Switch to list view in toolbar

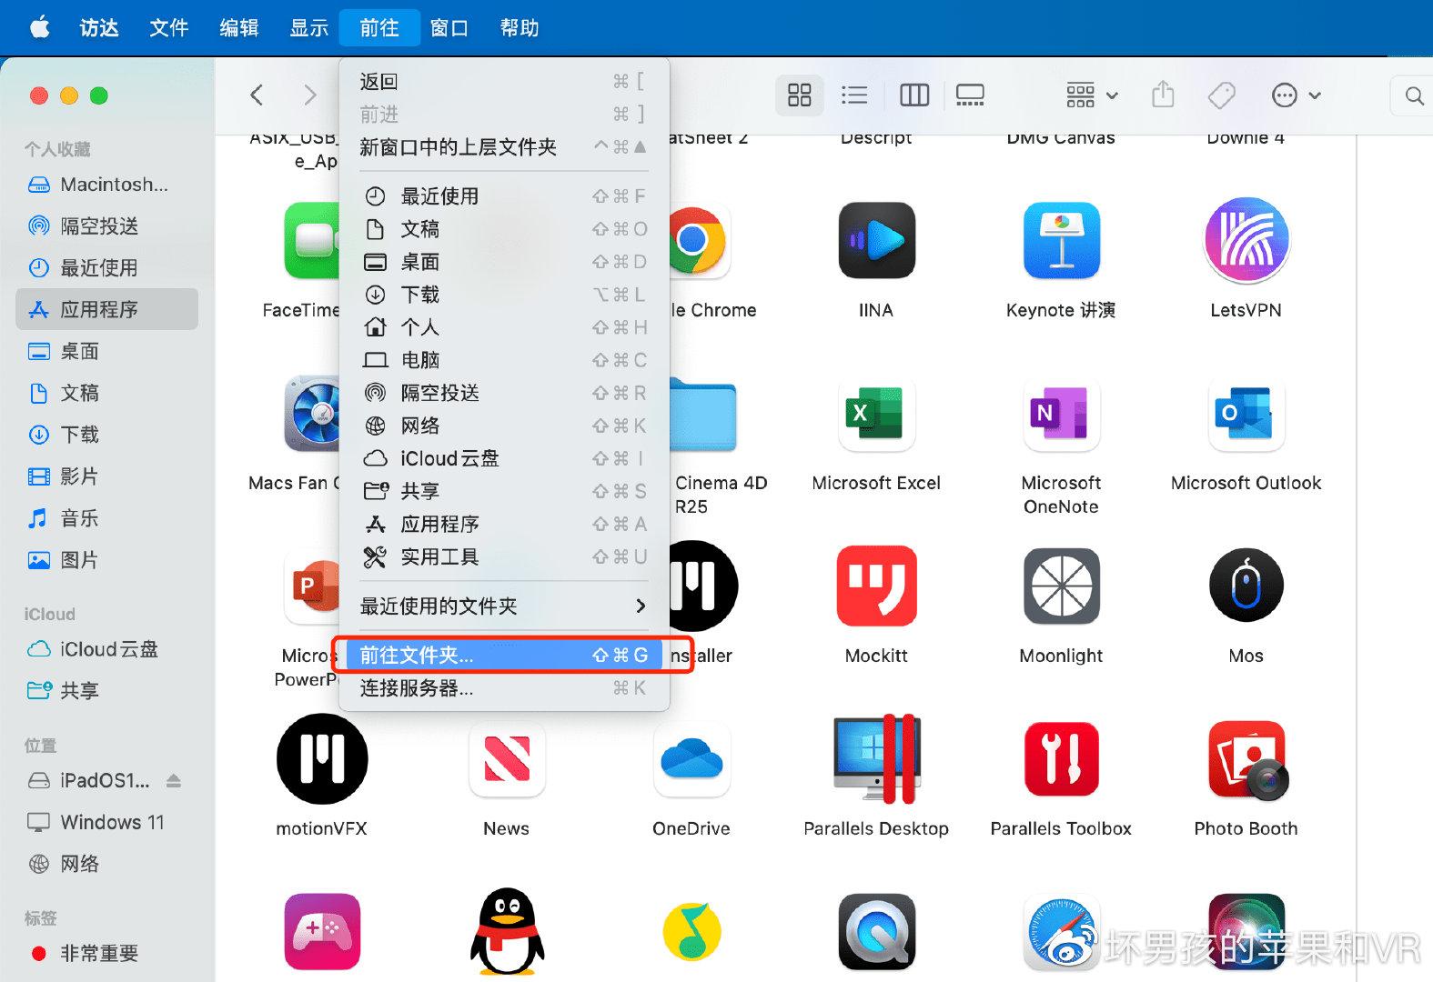854,95
